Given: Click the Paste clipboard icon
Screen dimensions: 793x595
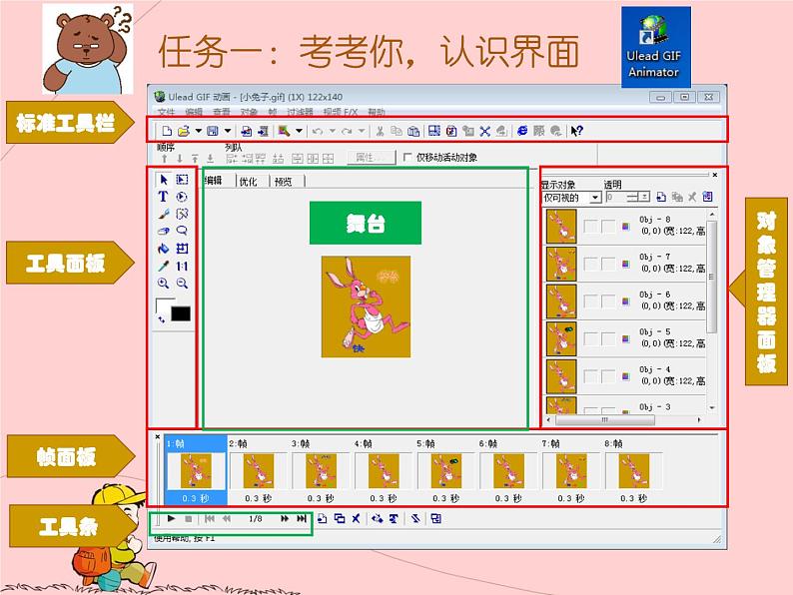Looking at the screenshot, I should [413, 131].
